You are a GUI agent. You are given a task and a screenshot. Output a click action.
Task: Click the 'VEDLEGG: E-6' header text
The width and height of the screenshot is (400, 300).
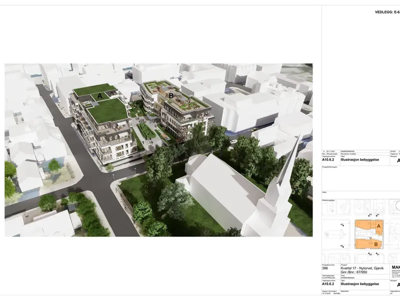pyautogui.click(x=387, y=12)
